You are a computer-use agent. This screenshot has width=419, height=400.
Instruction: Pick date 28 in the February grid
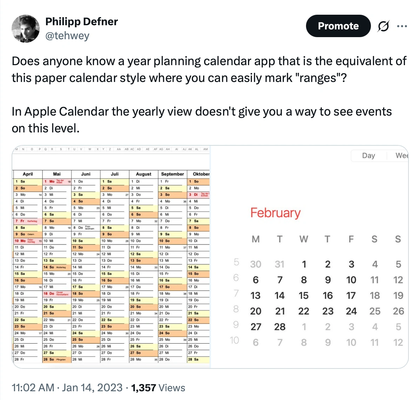coord(280,327)
